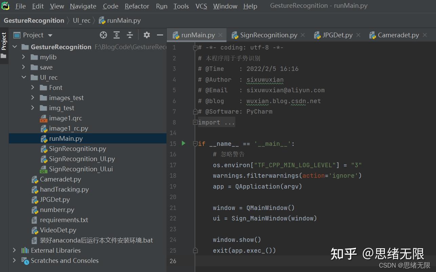The image size is (436, 272).
Task: Close the Cameradet.py editor tab
Action: [424, 35]
